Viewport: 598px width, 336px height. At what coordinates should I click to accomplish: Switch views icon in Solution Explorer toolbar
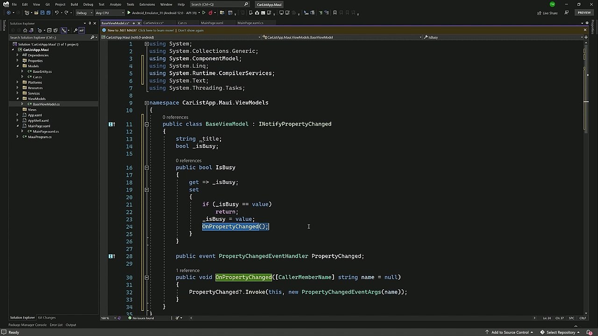31,30
